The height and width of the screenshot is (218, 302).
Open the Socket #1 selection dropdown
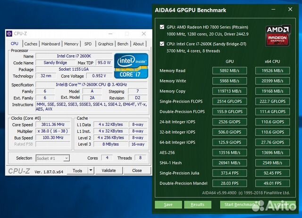52,158
